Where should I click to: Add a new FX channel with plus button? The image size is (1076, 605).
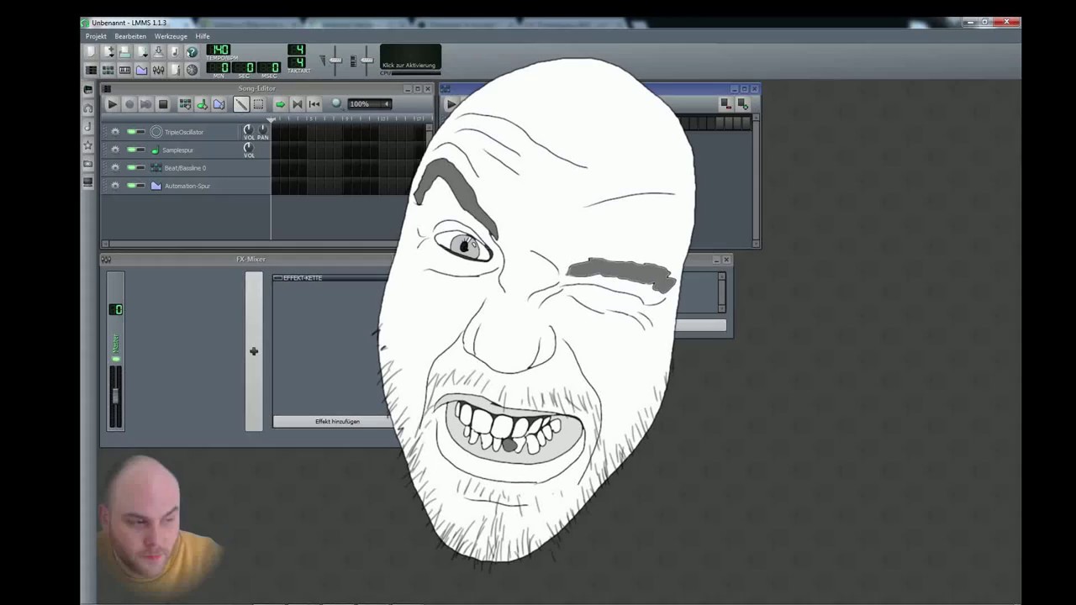click(x=254, y=351)
